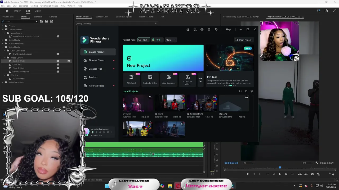Open Graphics and Titles menu
This screenshot has height=190, width=339.
tap(49, 6)
